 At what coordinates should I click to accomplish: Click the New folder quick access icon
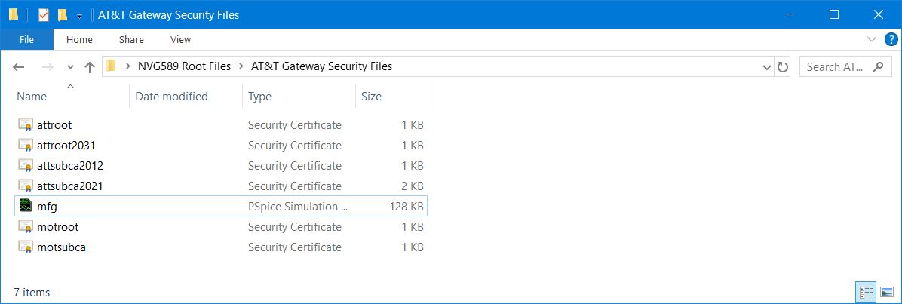tap(62, 15)
